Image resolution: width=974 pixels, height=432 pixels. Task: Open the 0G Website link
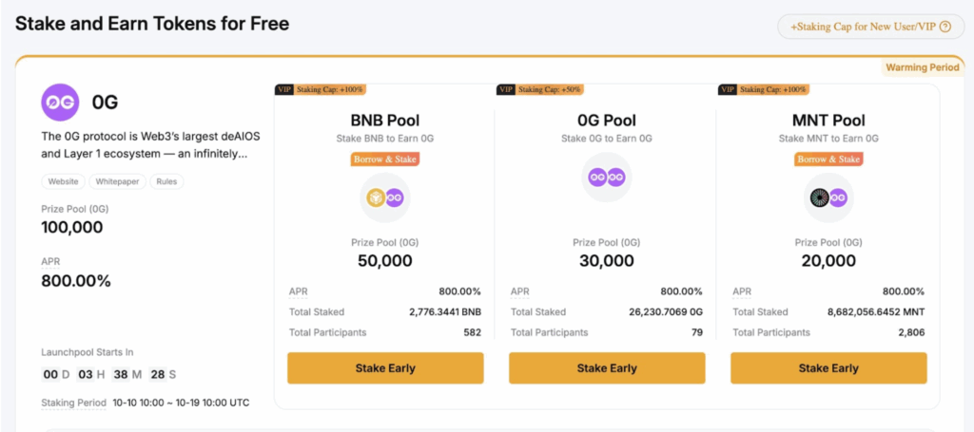(63, 181)
